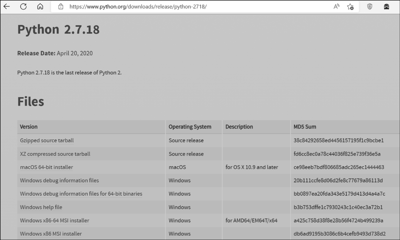Click the 'for AMD64/EM64T/x64' description
Viewport: 400px width, 240px height.
[x=251, y=221]
